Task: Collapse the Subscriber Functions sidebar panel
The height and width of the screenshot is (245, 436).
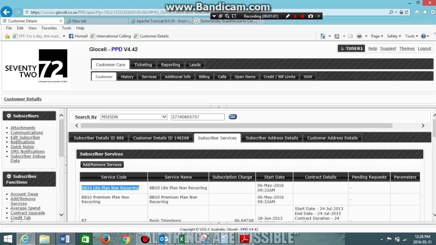Action: tap(9, 176)
